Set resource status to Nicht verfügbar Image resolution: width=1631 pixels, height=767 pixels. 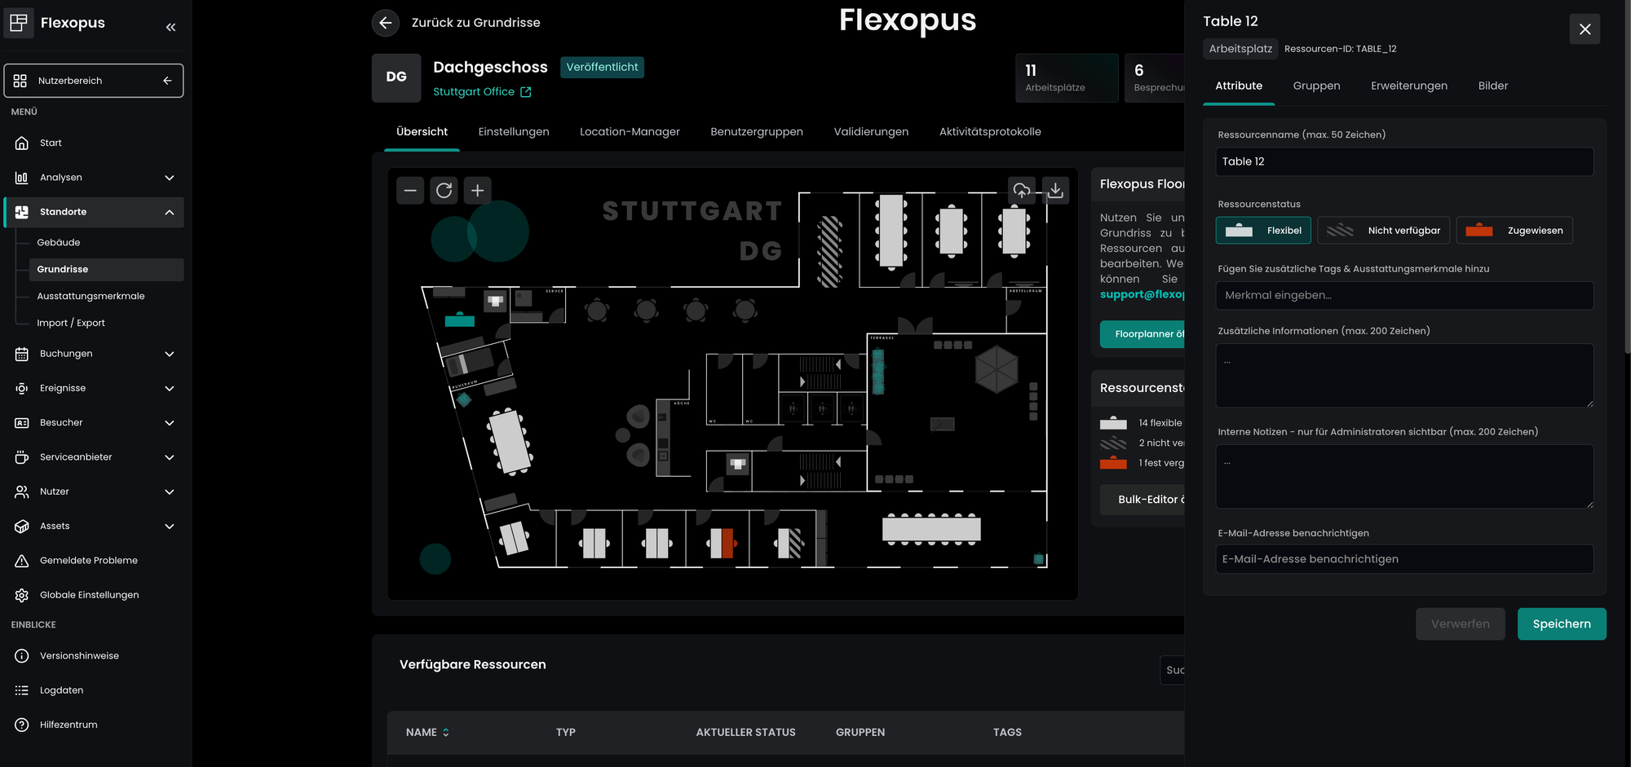[x=1383, y=231]
